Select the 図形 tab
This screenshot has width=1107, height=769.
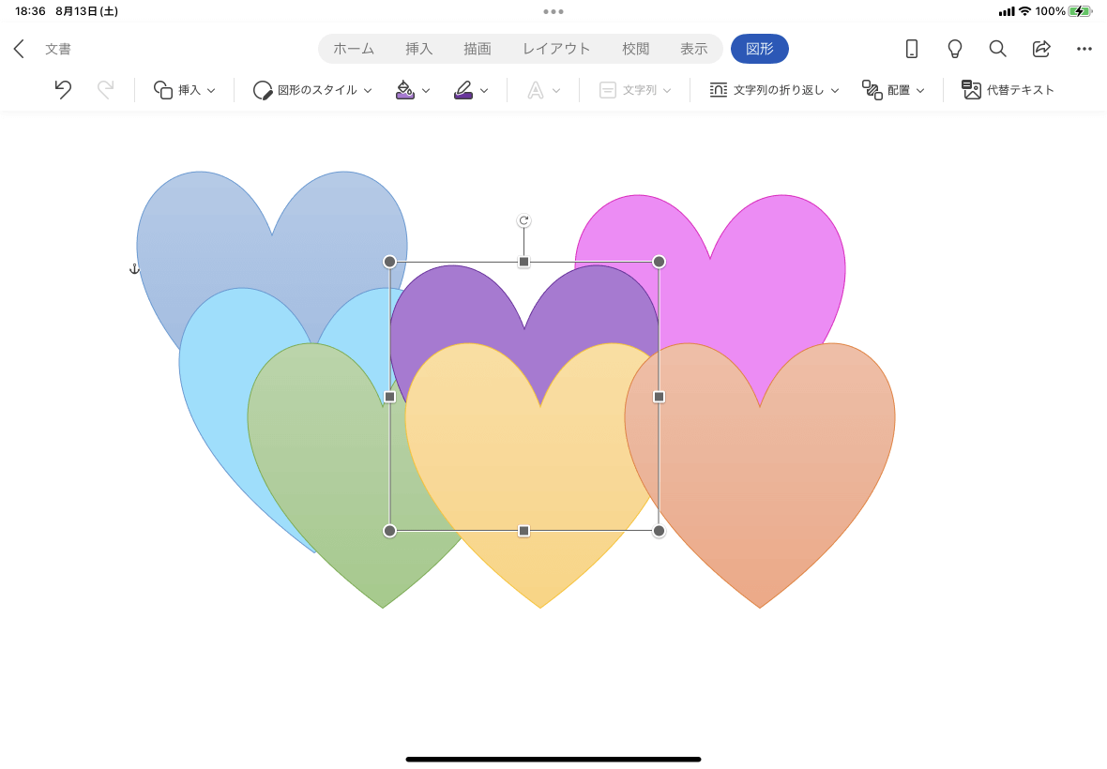click(x=760, y=49)
